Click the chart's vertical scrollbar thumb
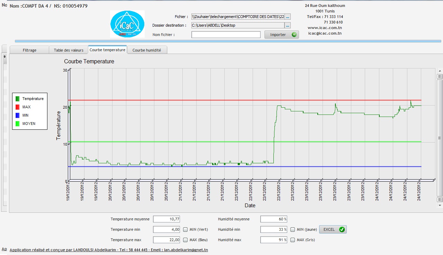 440,138
